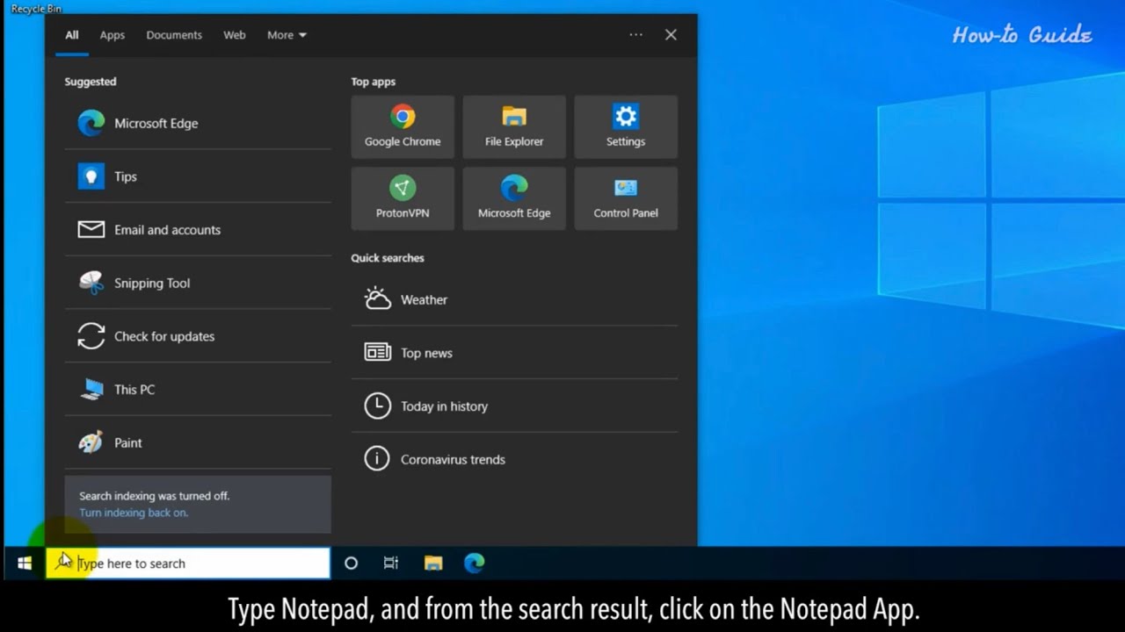Viewport: 1125px width, 632px height.
Task: Open Settings tile in Top apps
Action: coord(626,127)
